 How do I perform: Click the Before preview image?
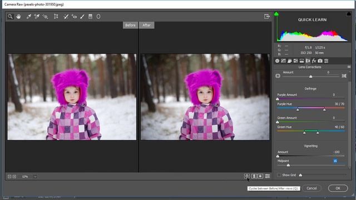point(72,97)
